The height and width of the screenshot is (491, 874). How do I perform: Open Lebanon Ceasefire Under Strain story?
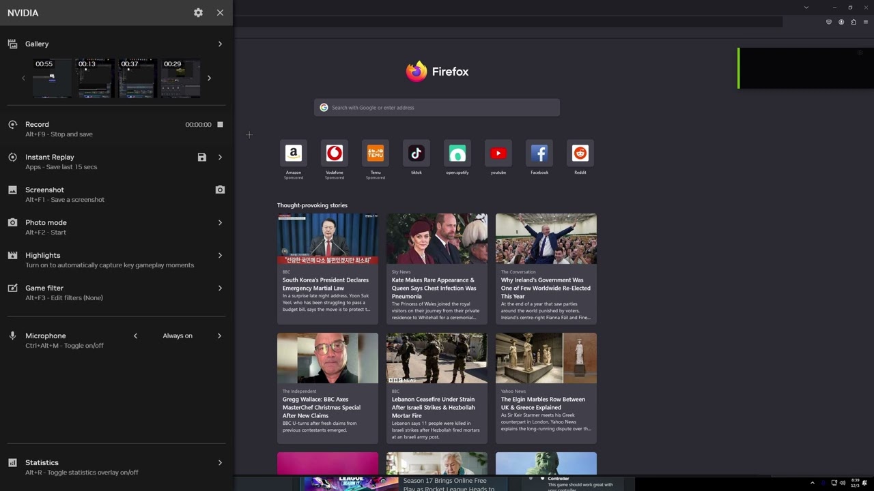click(437, 388)
